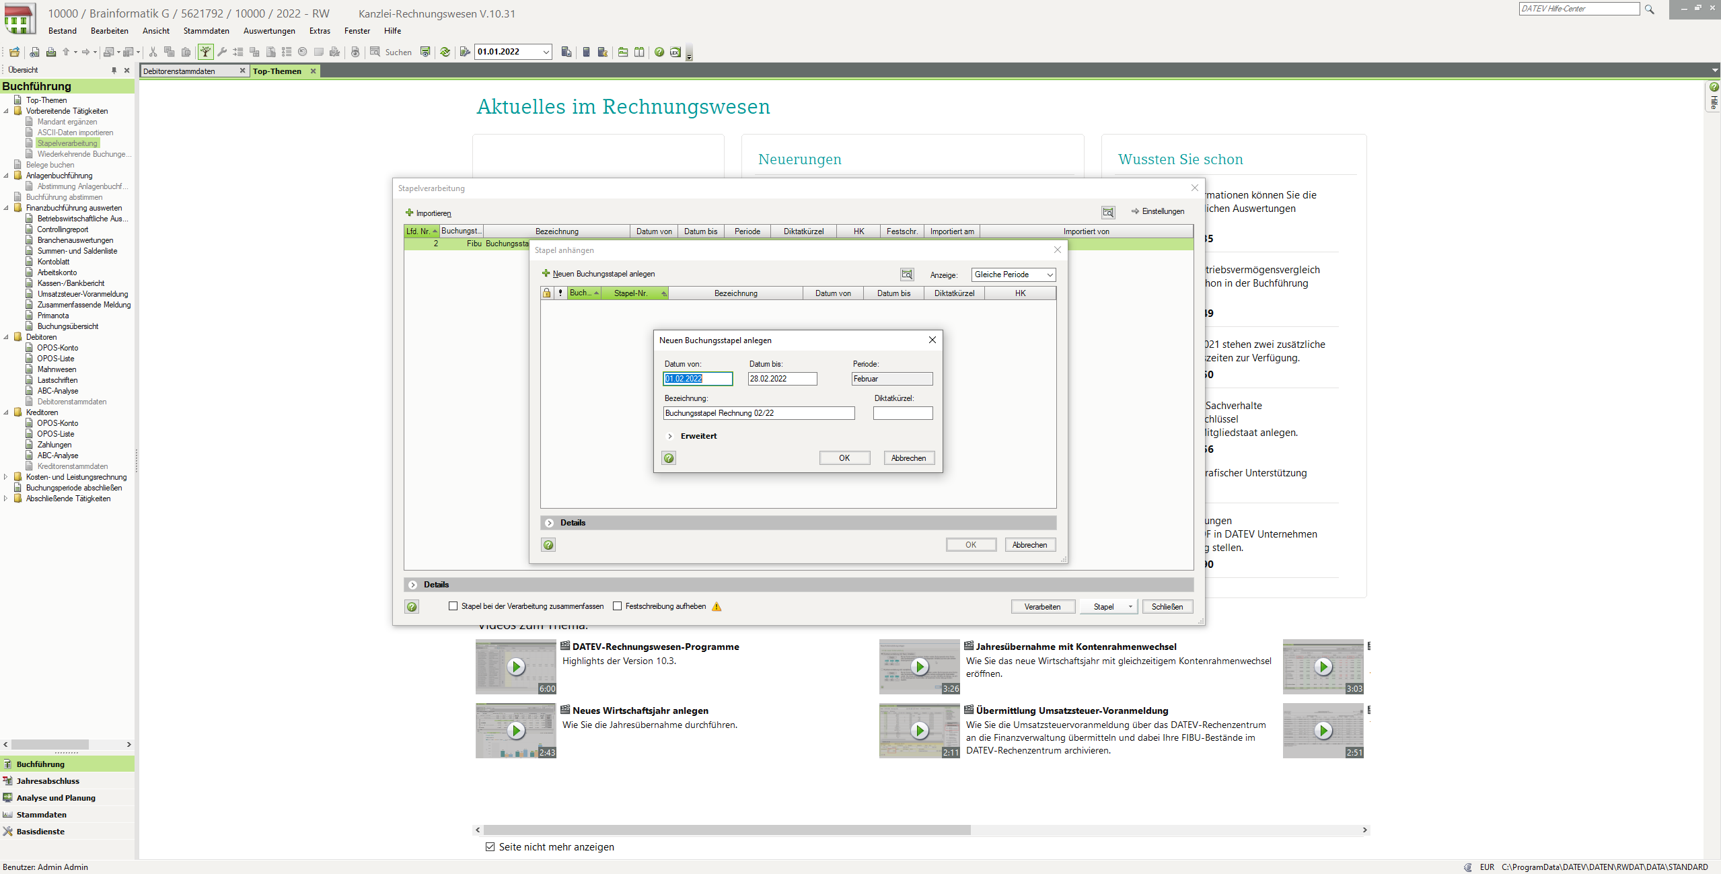Viewport: 1721px width, 874px height.
Task: Click the help icon in the Stapel anhängen dialog
Action: 548,545
